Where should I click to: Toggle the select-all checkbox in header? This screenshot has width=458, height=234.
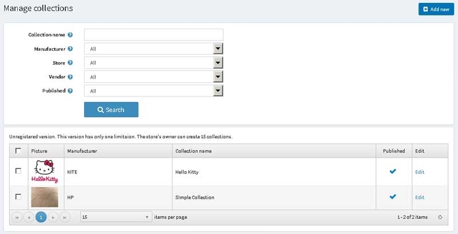(18, 151)
